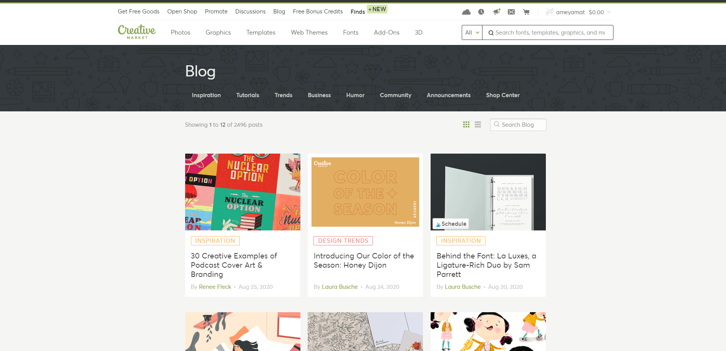Expand the ameyamat account menu arrow
Image resolution: width=726 pixels, height=351 pixels.
coord(609,12)
